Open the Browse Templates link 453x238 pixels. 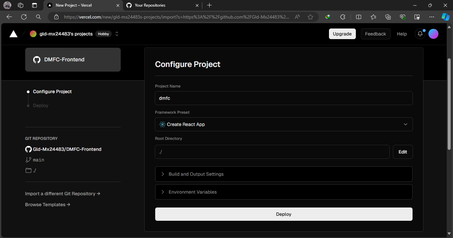(x=47, y=205)
